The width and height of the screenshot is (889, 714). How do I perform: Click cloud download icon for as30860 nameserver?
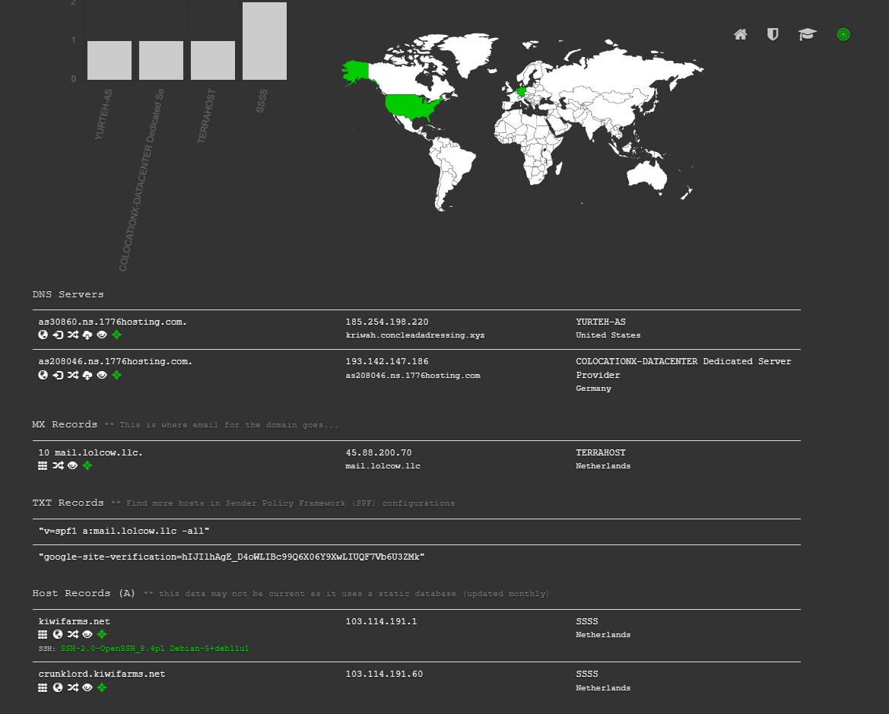click(x=87, y=335)
